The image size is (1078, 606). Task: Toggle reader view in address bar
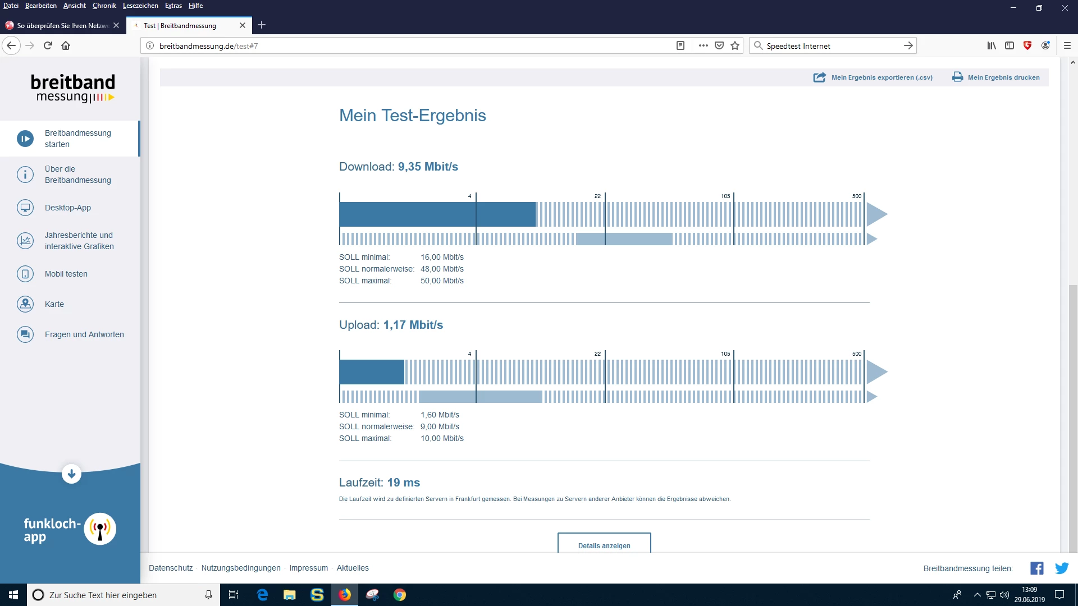pos(680,46)
